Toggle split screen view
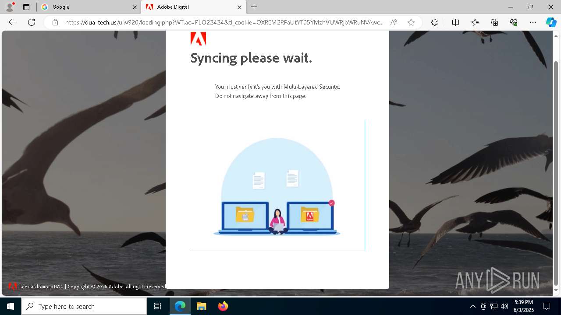This screenshot has width=561, height=315. tap(455, 22)
